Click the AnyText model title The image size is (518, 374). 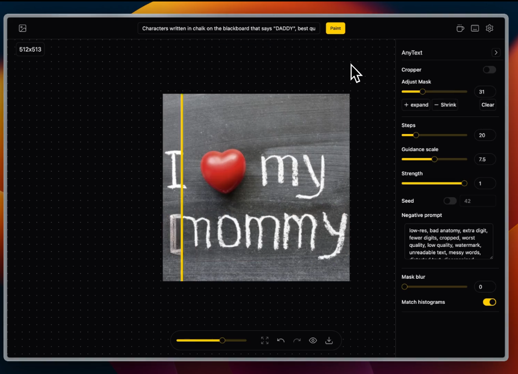pyautogui.click(x=412, y=53)
